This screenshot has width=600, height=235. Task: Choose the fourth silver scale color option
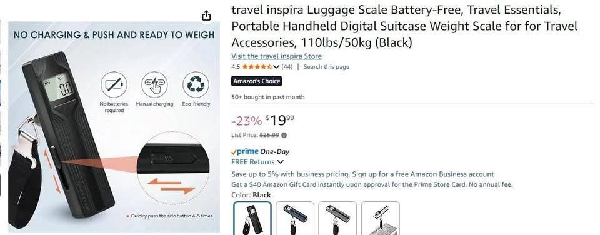(381, 218)
